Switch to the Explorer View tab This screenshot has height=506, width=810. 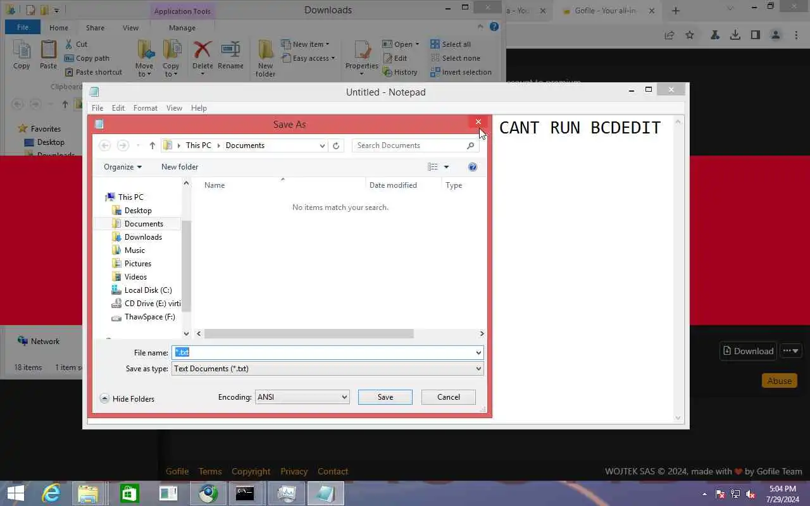(x=131, y=28)
